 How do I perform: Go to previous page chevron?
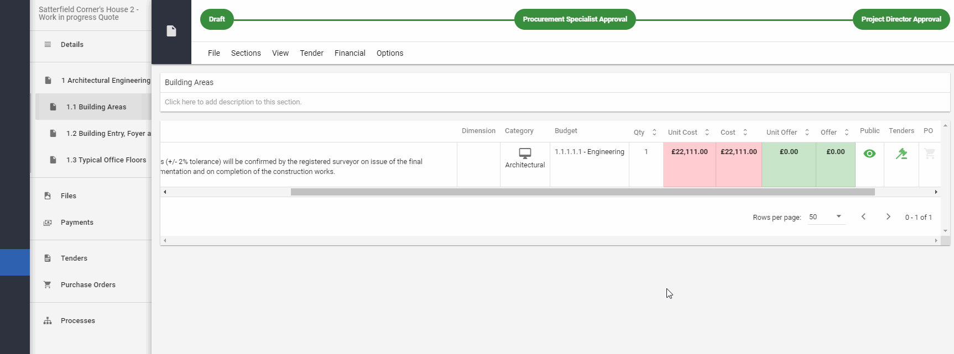point(863,217)
